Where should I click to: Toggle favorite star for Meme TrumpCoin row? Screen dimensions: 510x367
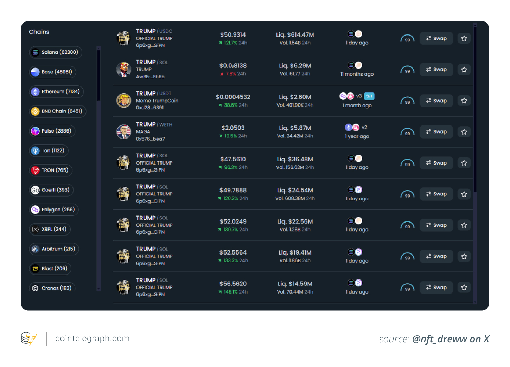tap(464, 101)
